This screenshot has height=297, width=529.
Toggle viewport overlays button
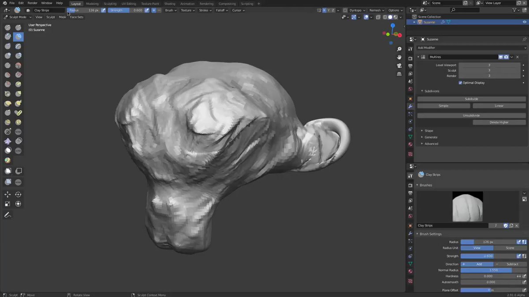tap(366, 17)
